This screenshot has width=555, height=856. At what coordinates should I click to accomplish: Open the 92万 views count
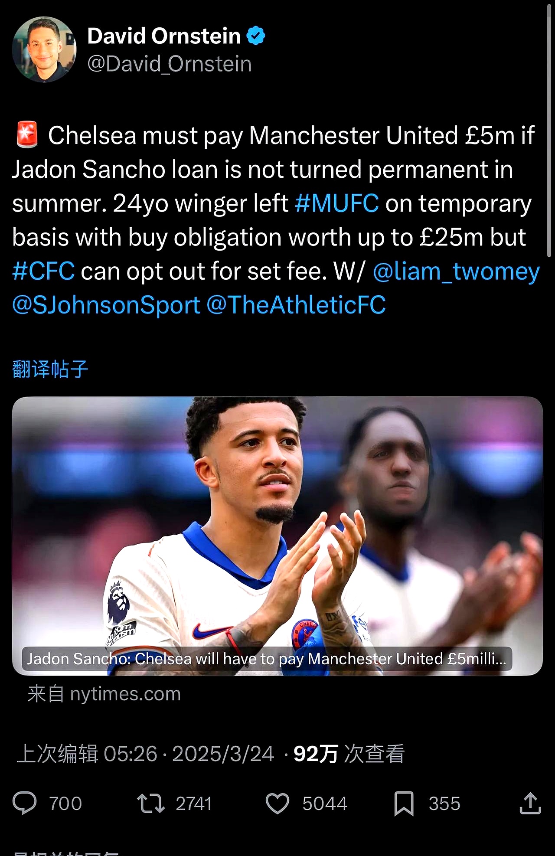[349, 754]
